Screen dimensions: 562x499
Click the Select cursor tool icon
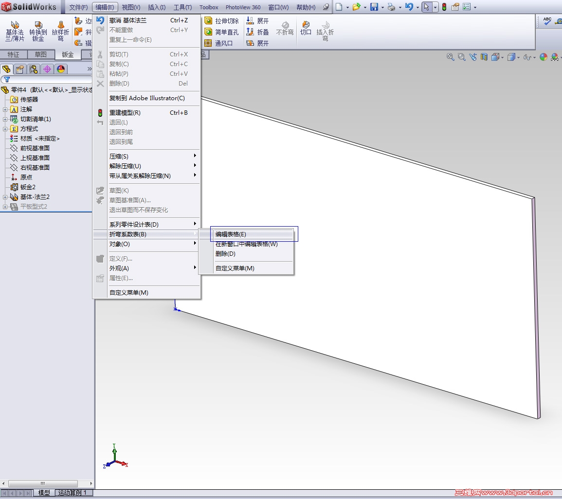(427, 7)
